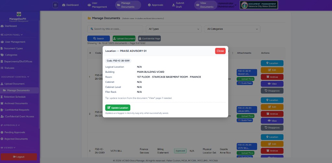Screen dimensions: 332x163
Task: Click the Code: FSD-IC-26-0091 badge
Action: point(118,61)
